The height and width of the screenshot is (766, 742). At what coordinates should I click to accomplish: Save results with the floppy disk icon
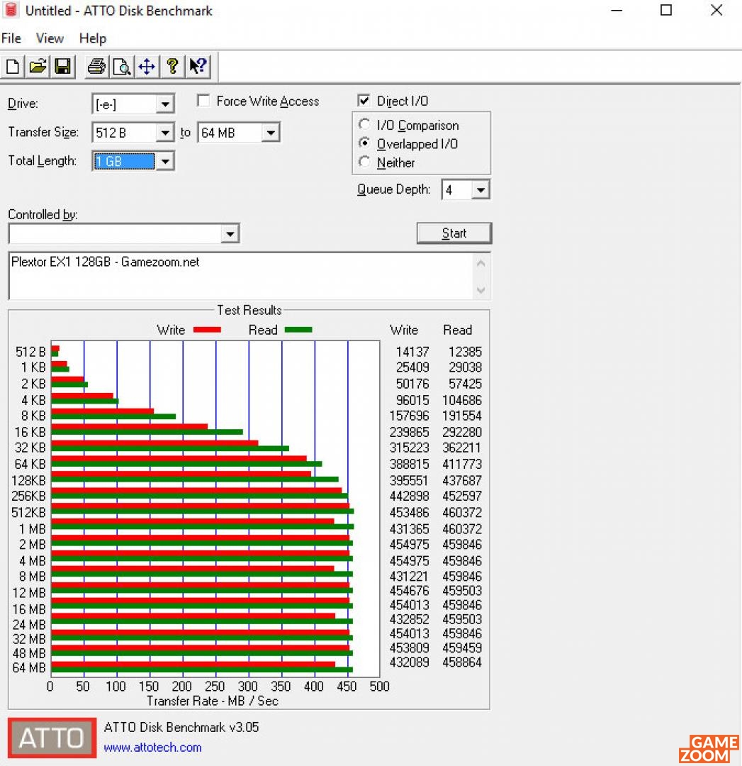(x=62, y=66)
